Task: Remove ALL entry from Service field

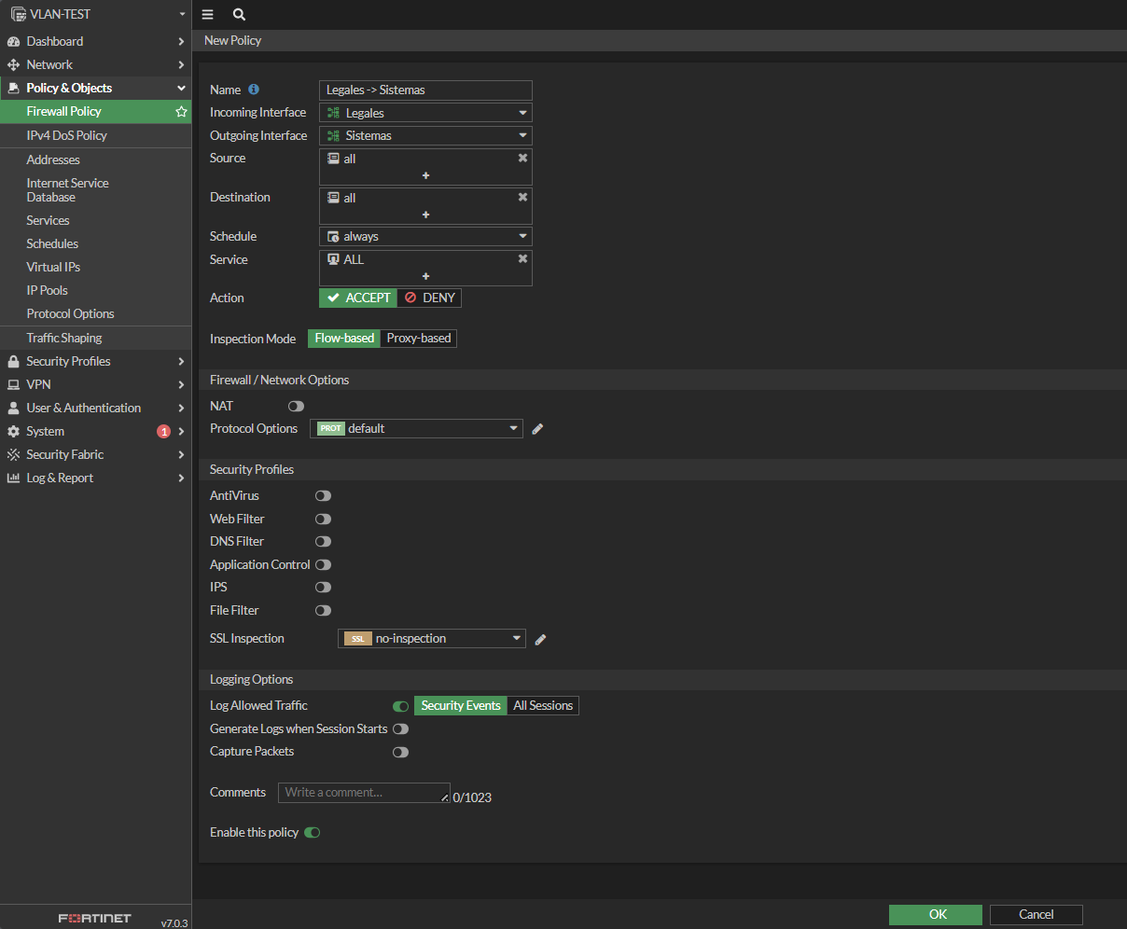Action: [522, 259]
